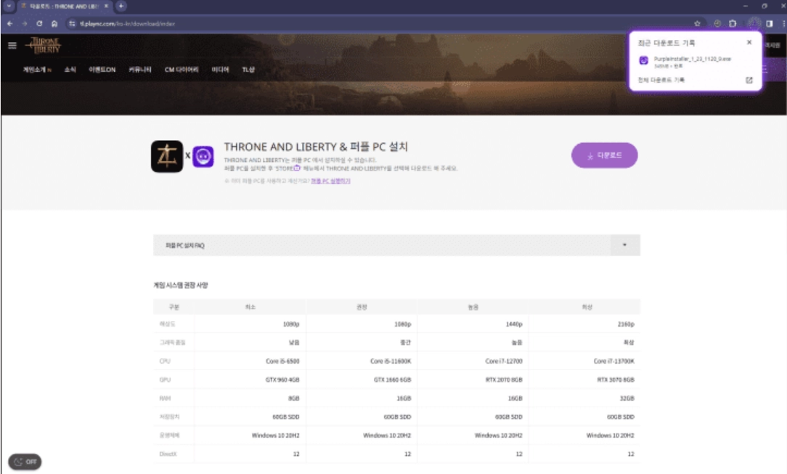Image resolution: width=787 pixels, height=474 pixels.
Task: Close the Throne and Liberty tab
Action: coord(106,6)
